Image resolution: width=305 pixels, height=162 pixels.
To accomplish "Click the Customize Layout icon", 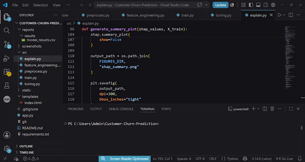I will pos(243,5).
